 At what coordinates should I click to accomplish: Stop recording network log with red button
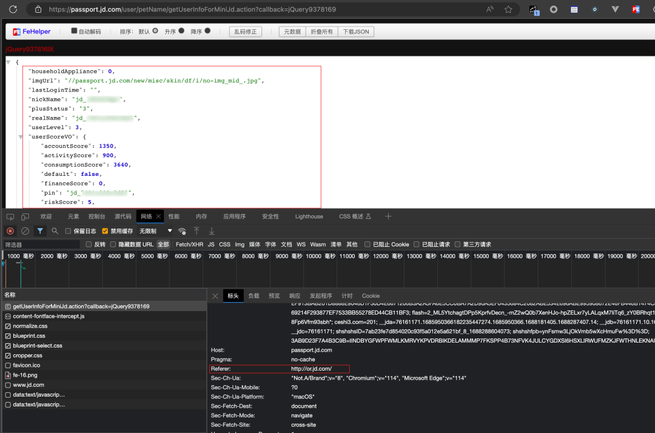[x=10, y=231]
